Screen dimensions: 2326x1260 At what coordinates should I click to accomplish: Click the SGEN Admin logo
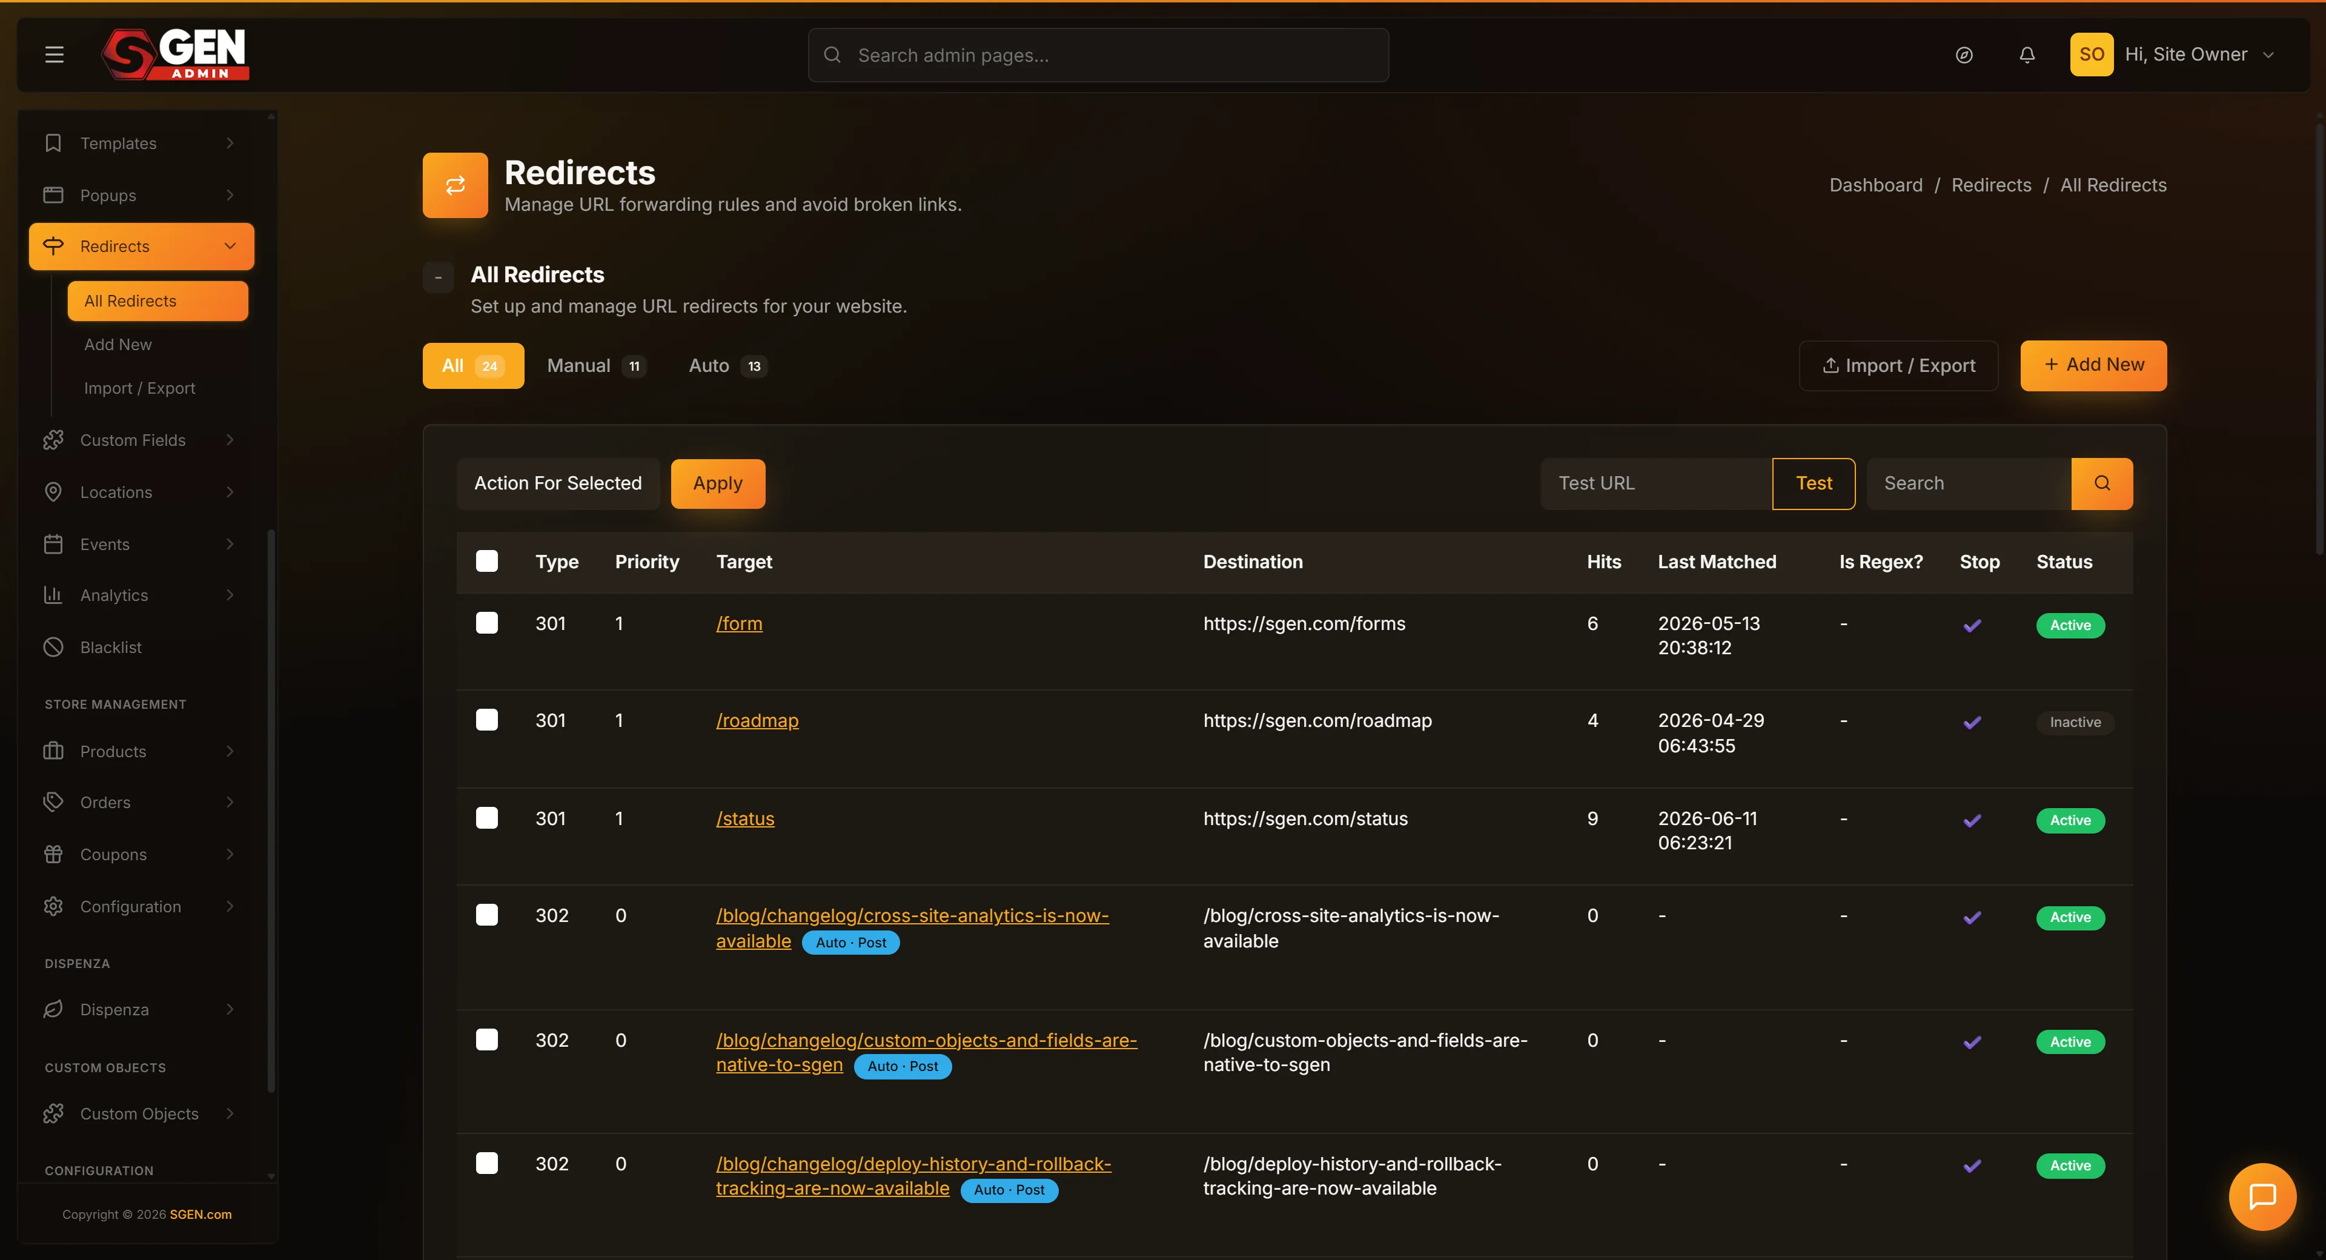pos(175,54)
